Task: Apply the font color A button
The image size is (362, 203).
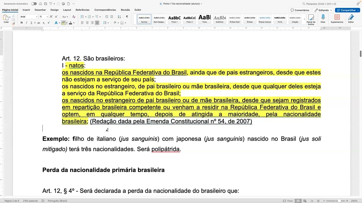Action: click(70, 23)
